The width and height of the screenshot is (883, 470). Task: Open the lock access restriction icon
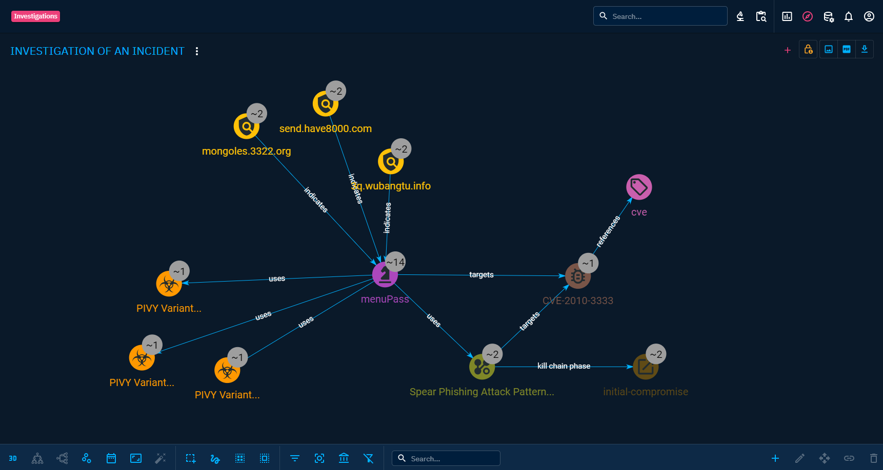(x=808, y=49)
